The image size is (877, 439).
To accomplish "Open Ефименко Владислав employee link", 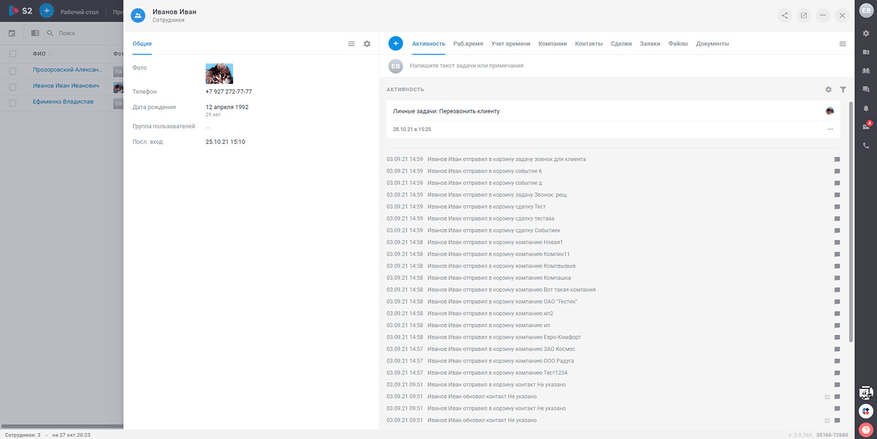I will coord(63,102).
